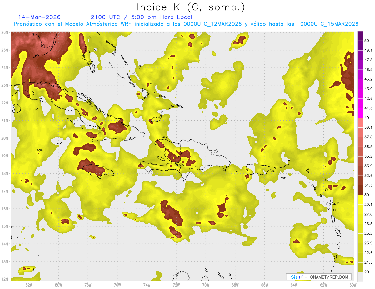Click the '78W' longitude label
This screenshot has width=375, height=289.
(x=88, y=285)
